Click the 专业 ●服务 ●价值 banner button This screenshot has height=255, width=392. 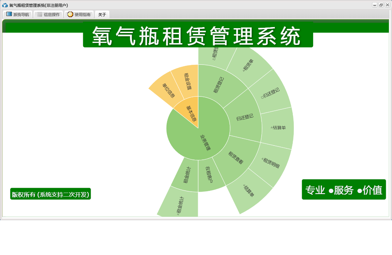pos(344,189)
